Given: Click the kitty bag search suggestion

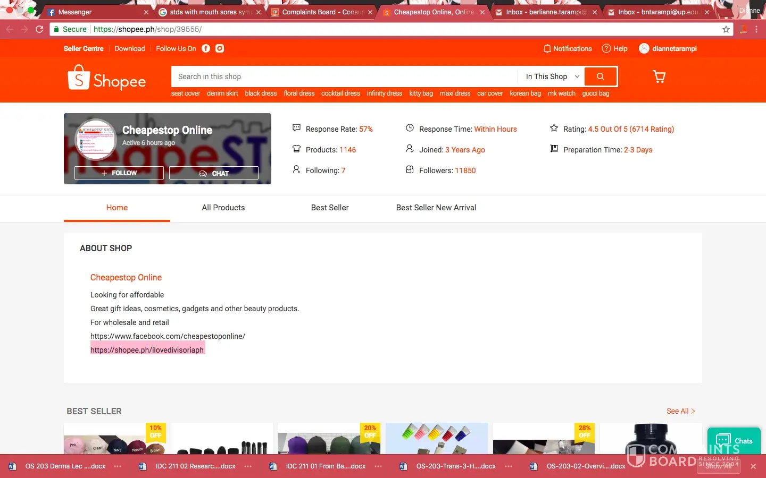Looking at the screenshot, I should (x=421, y=93).
